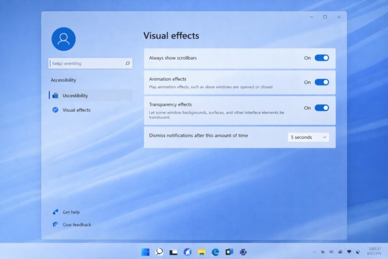Select Ucessibility in the sidebar

pyautogui.click(x=91, y=95)
